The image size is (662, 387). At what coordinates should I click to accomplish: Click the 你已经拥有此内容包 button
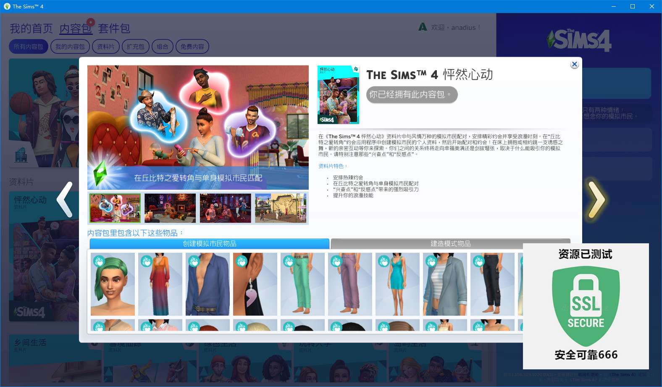[412, 95]
